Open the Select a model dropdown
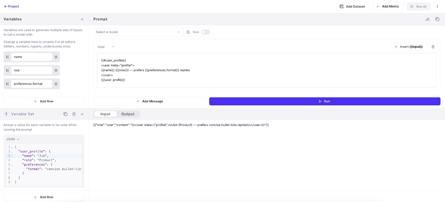Viewport: 445px width, 202px height. tap(138, 32)
